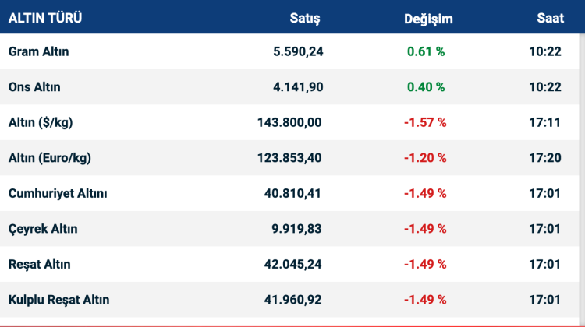Image resolution: width=585 pixels, height=327 pixels.
Task: Select the Kulplu Reşat Altın link
Action: [x=59, y=300]
